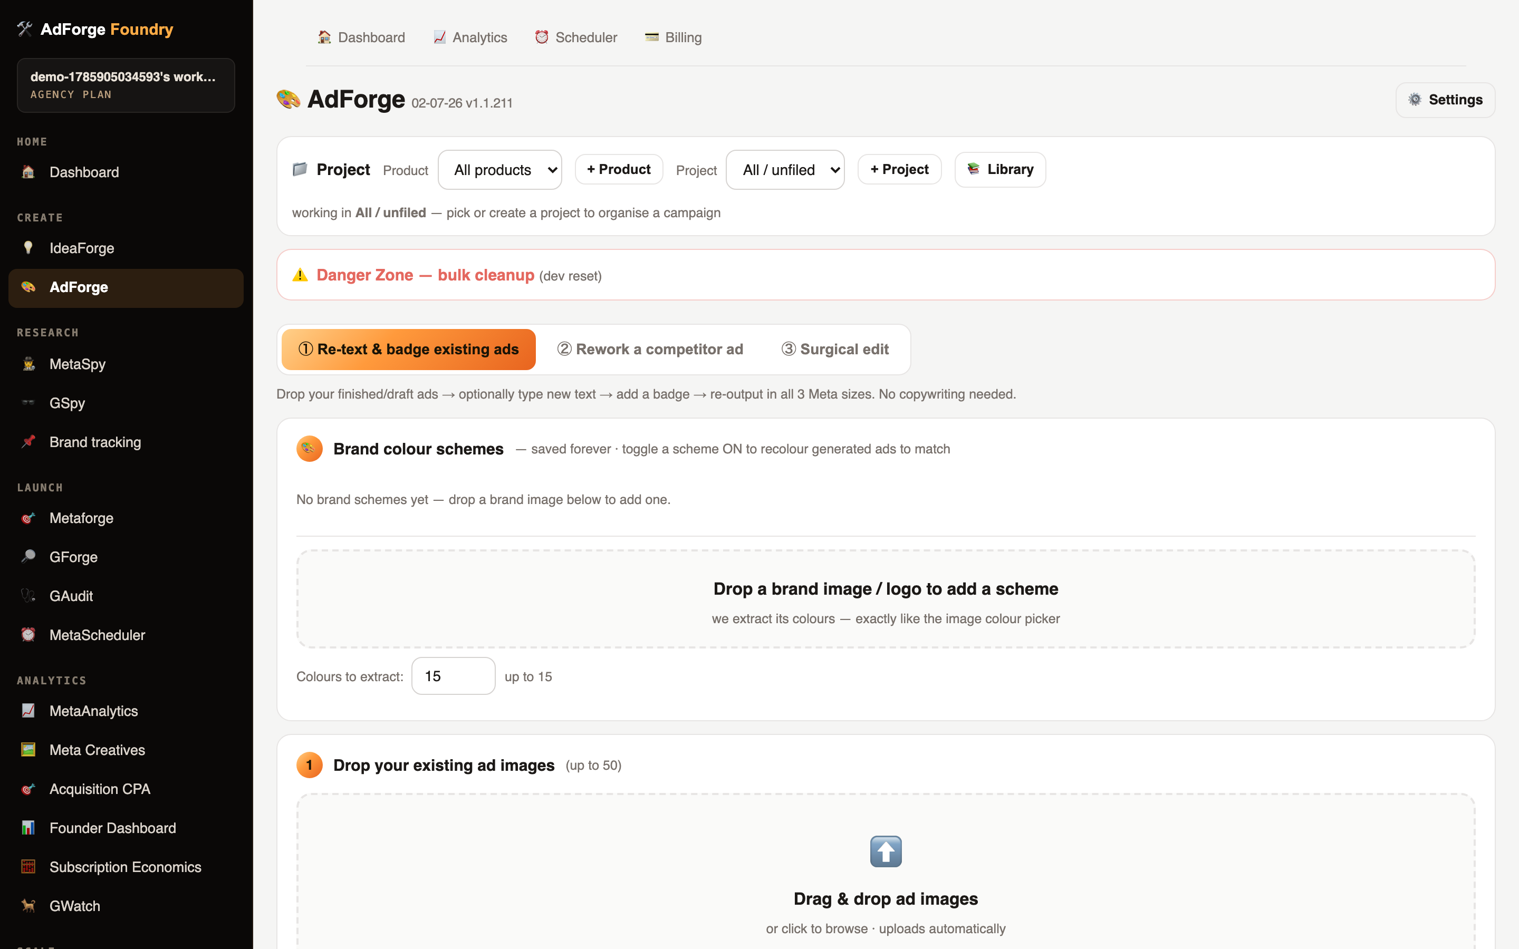Click the AdForge page title palette icon
Screen dimensions: 1519x949
click(x=289, y=99)
